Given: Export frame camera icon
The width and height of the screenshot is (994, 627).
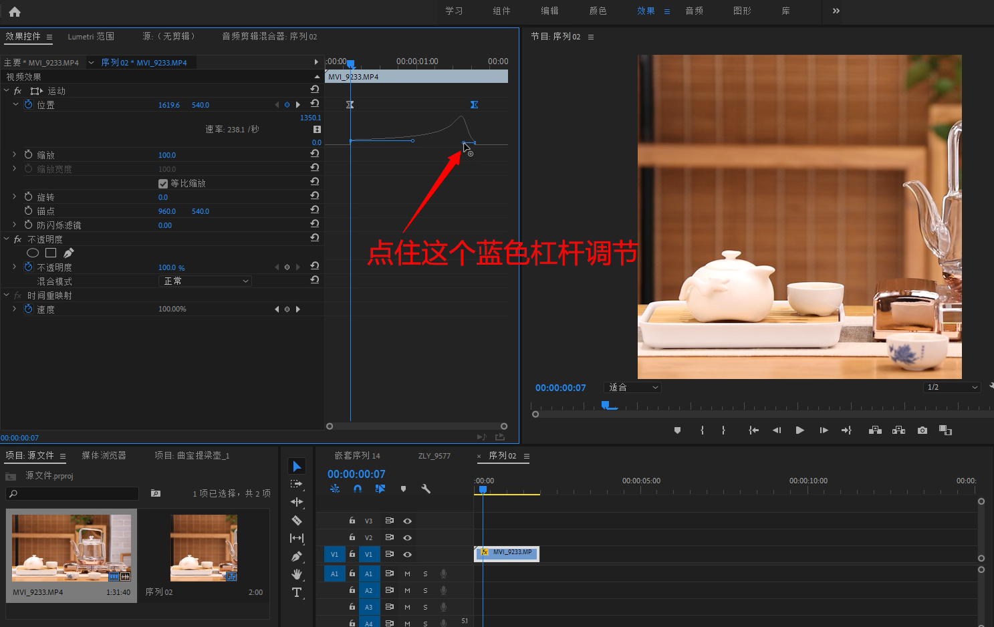Looking at the screenshot, I should (922, 430).
